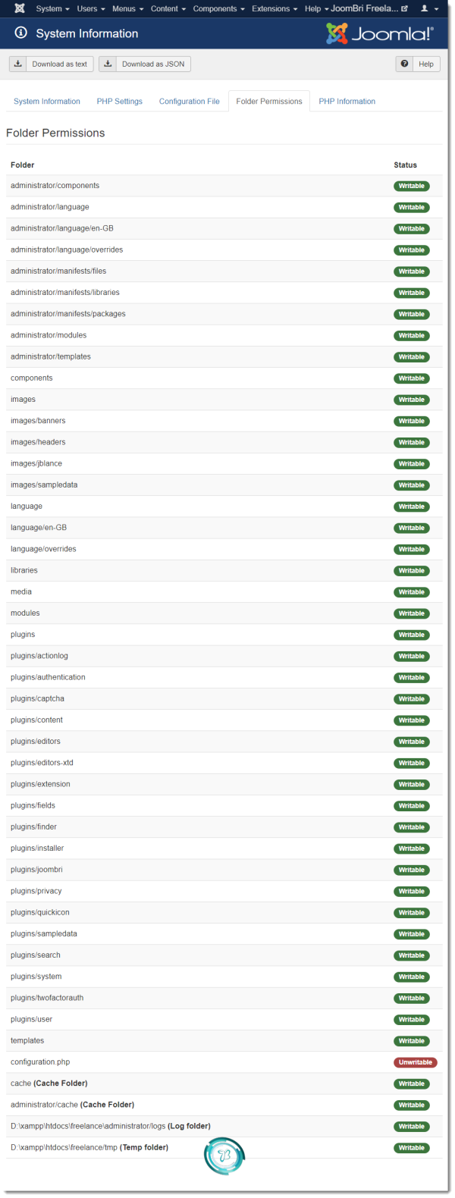Open the PHP Information tab

click(347, 102)
